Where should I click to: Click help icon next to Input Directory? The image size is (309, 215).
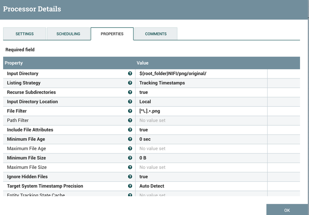pos(130,74)
